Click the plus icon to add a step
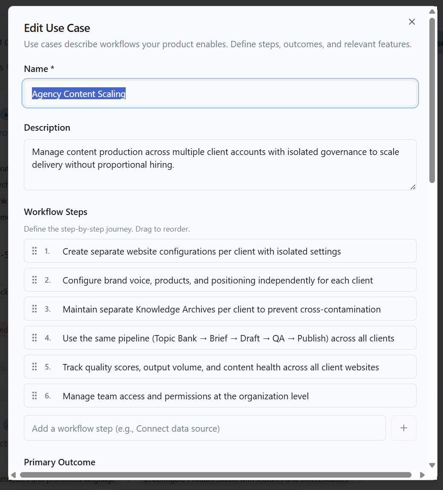 [x=403, y=427]
